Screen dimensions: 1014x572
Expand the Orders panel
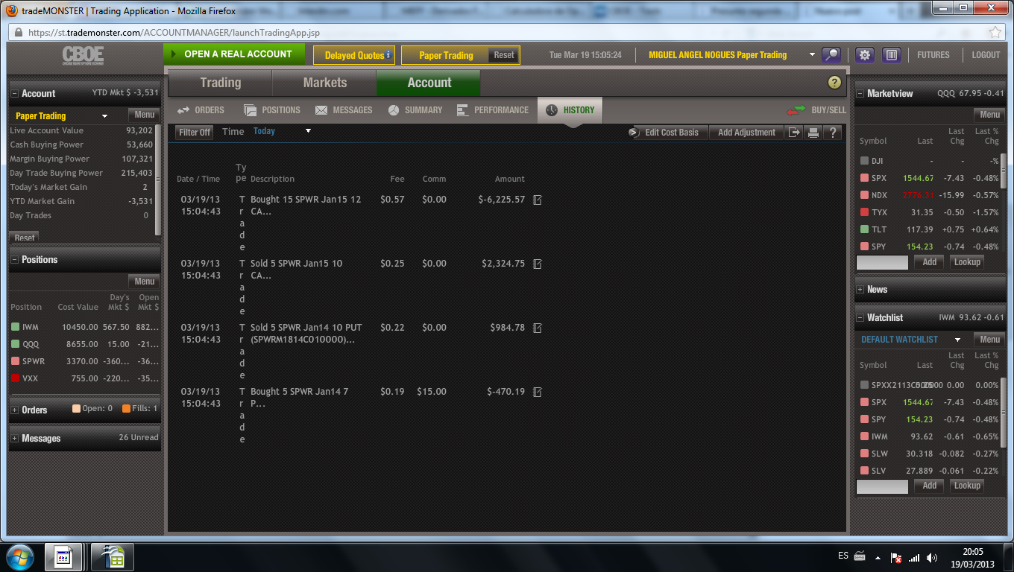point(15,410)
